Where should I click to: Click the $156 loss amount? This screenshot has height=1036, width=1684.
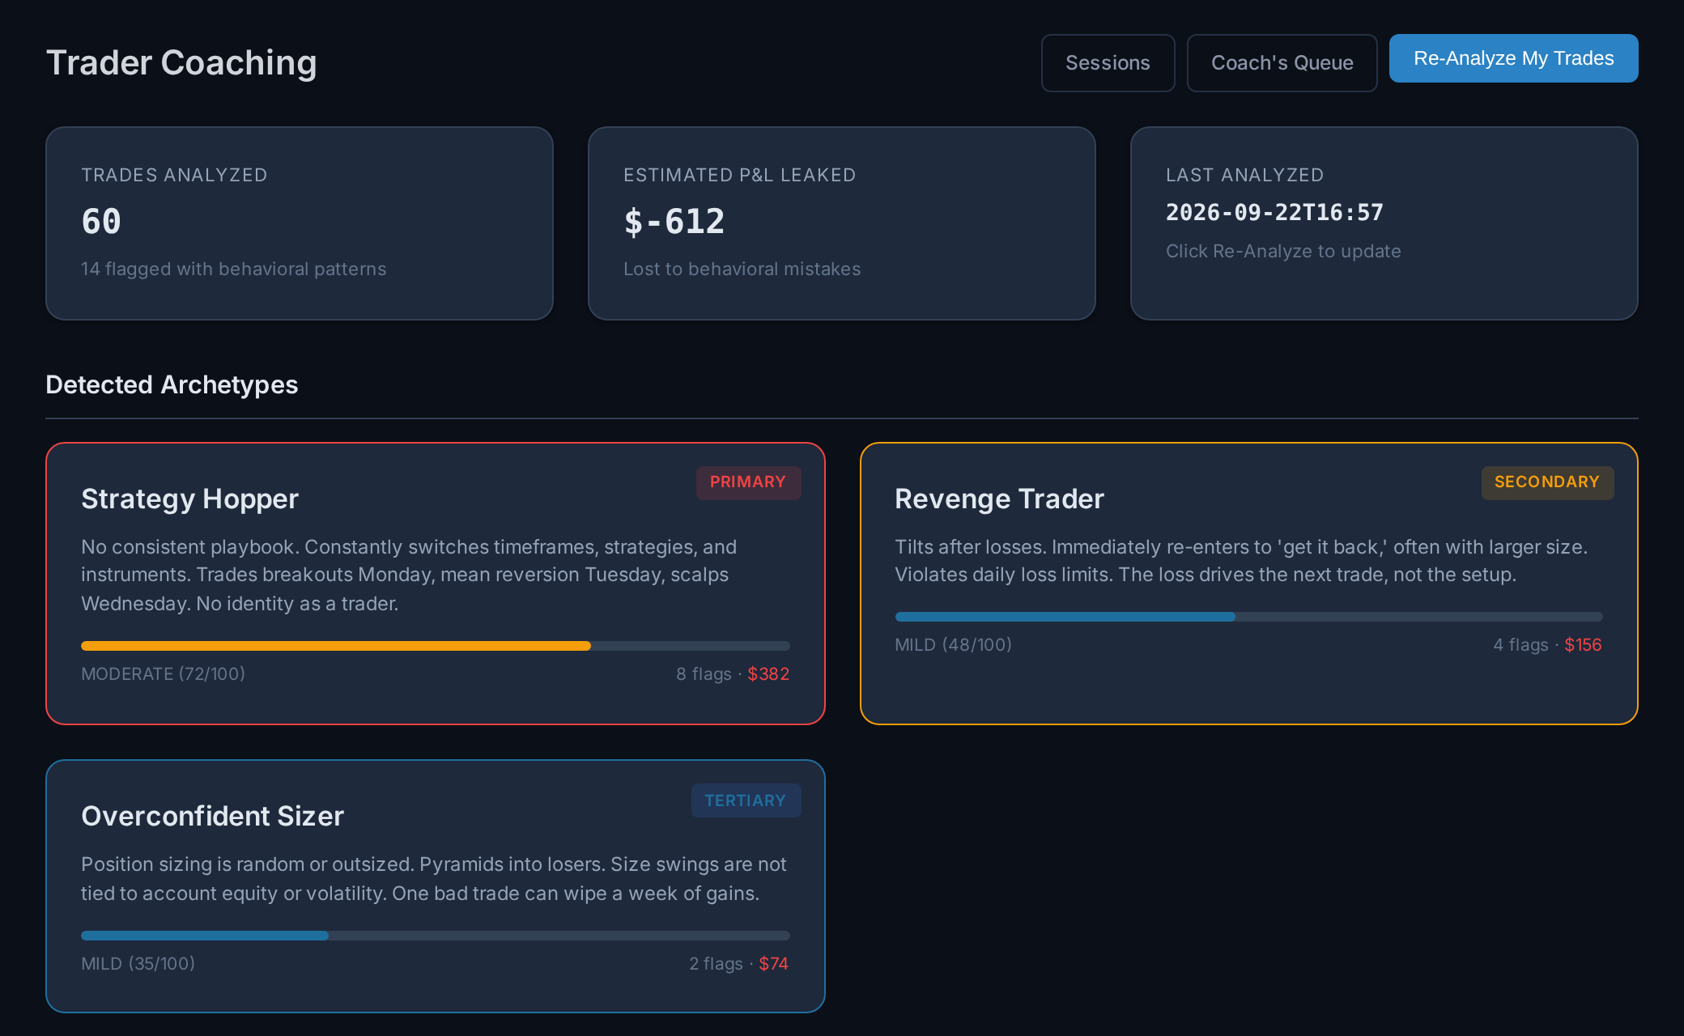1583,645
